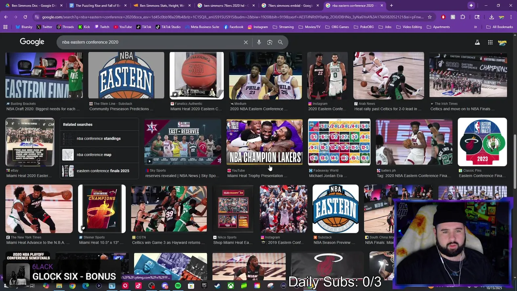Expand the Jobs bookmarks folder
The width and height of the screenshot is (517, 291).
(385, 27)
